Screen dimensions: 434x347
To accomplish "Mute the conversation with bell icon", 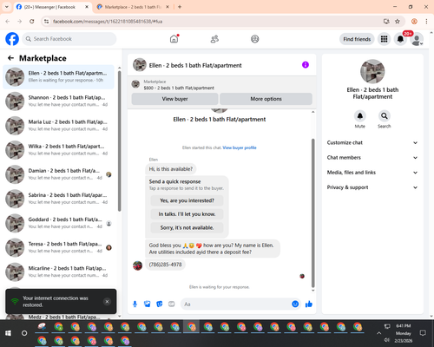I will 360,116.
